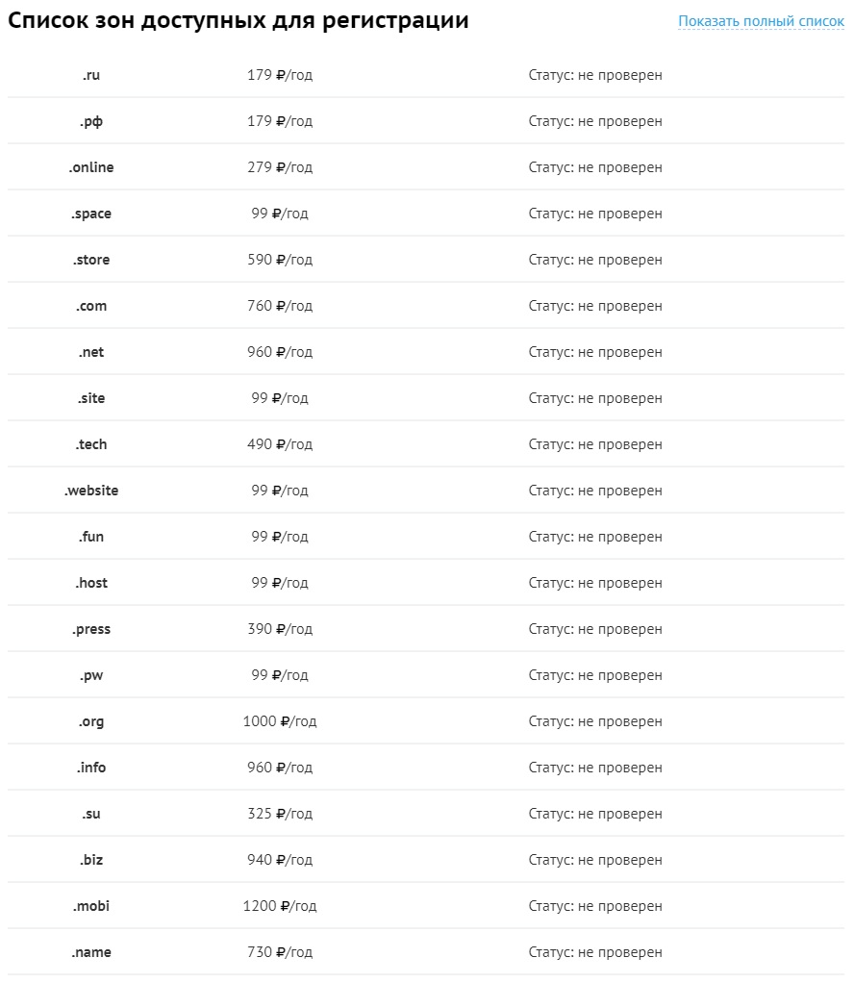Click the status text in the .mobi row
Image resolution: width=854 pixels, height=983 pixels.
tap(595, 906)
